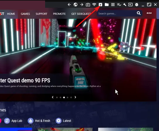Open the tasks list checklist icon
Viewport: 159px width, 131px height.
point(119,5)
